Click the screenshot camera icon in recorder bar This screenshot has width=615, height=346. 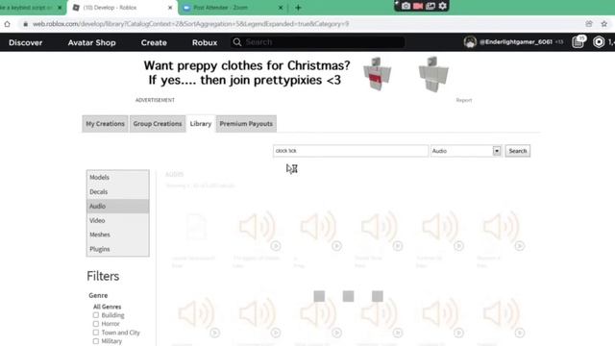[x=406, y=6]
